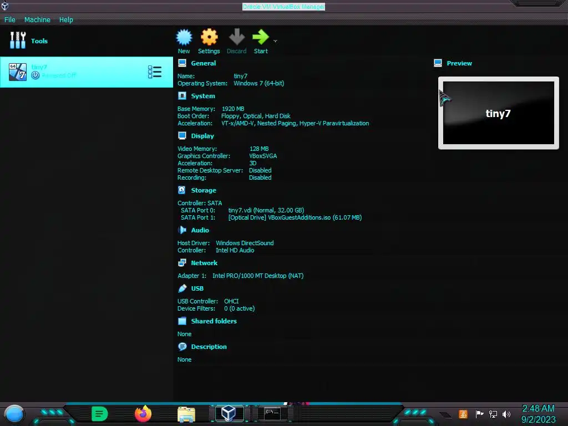Click the Network section icon
The image size is (568, 426).
pos(182,262)
